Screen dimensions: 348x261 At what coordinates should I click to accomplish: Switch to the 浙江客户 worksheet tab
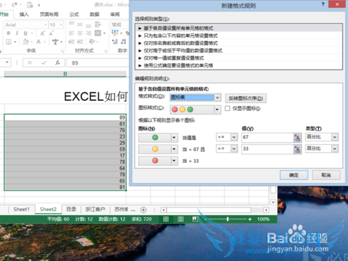[95, 209]
